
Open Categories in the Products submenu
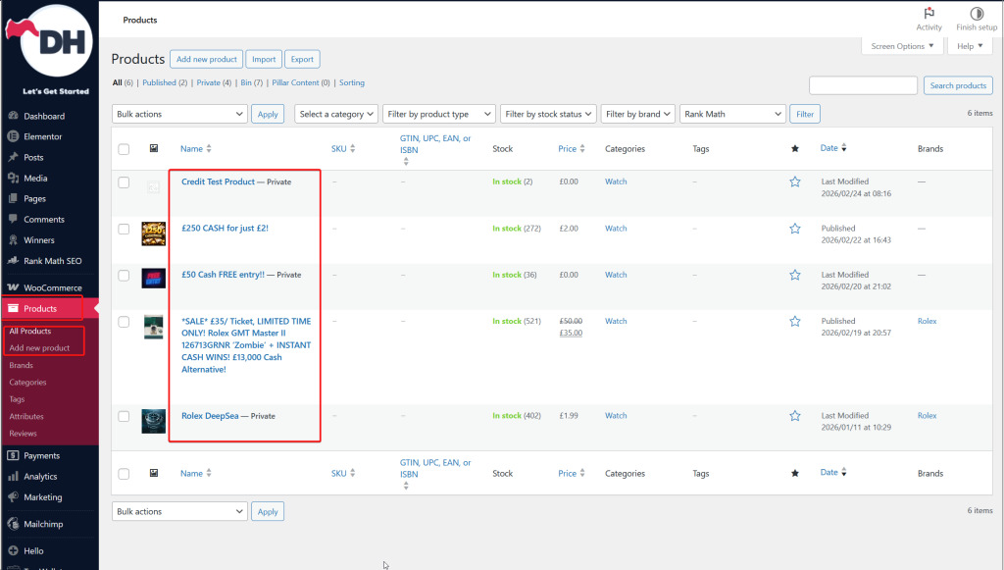click(27, 382)
